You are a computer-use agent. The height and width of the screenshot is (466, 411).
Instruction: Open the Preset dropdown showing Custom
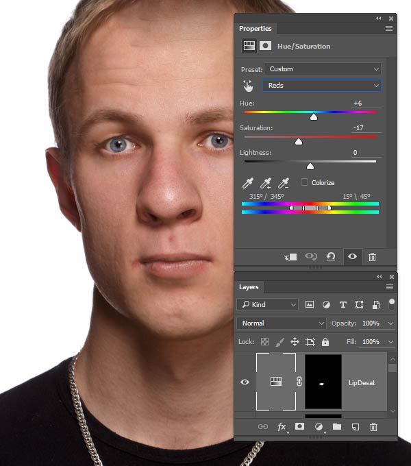(323, 69)
